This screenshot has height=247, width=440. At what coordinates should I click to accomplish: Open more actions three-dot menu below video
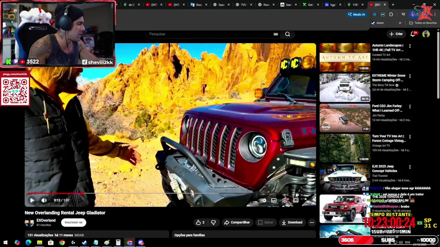pos(312,222)
